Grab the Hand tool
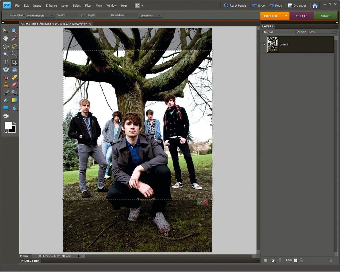This screenshot has height=272, width=340. pos(6,38)
